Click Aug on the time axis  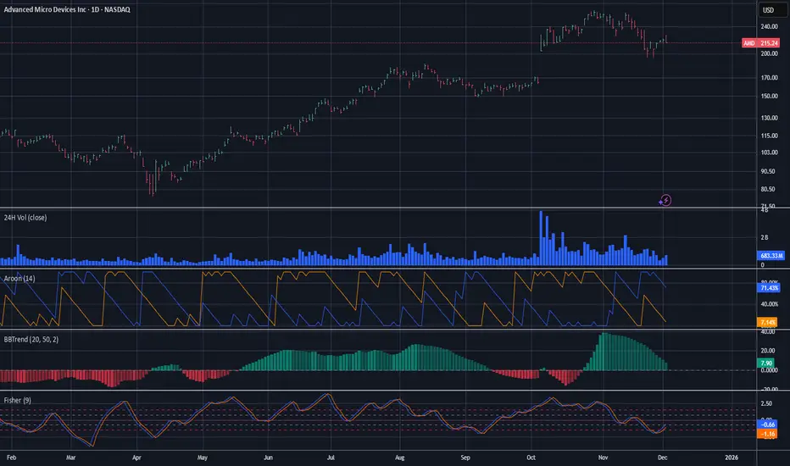click(x=399, y=458)
